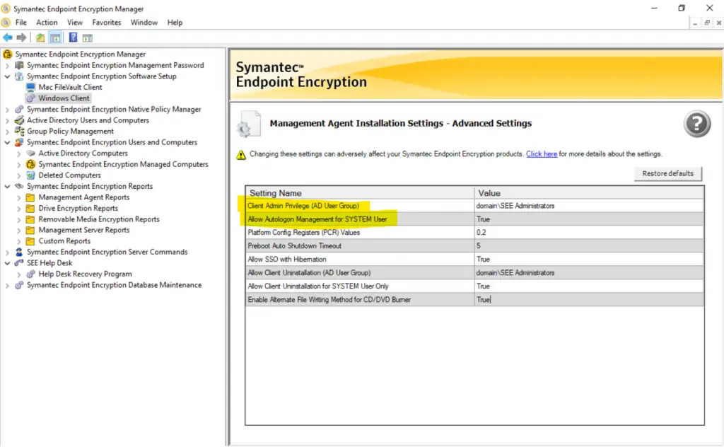The image size is (724, 447).
Task: Expand the Drive Encryption Reports node
Action: tap(19, 209)
